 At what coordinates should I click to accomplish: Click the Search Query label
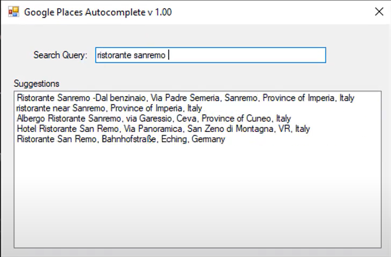pos(60,55)
